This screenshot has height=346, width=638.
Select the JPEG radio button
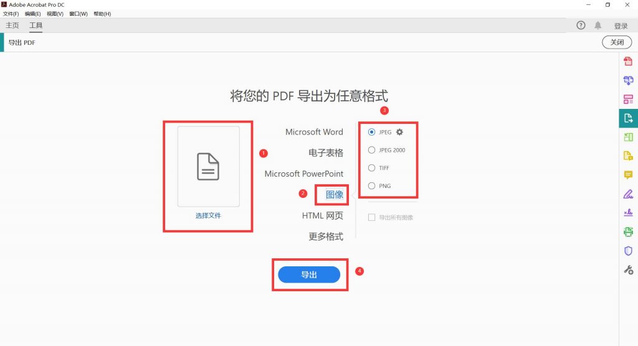point(371,132)
